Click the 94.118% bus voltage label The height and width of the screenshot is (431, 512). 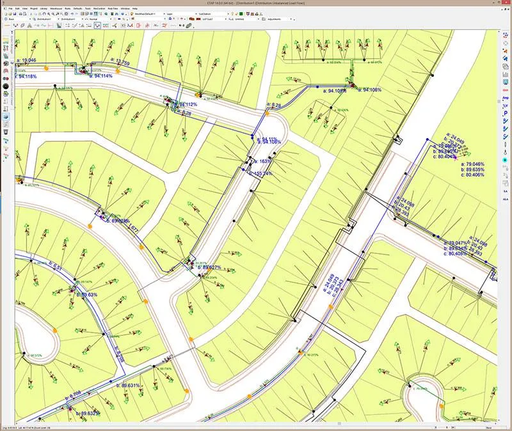tap(28, 76)
